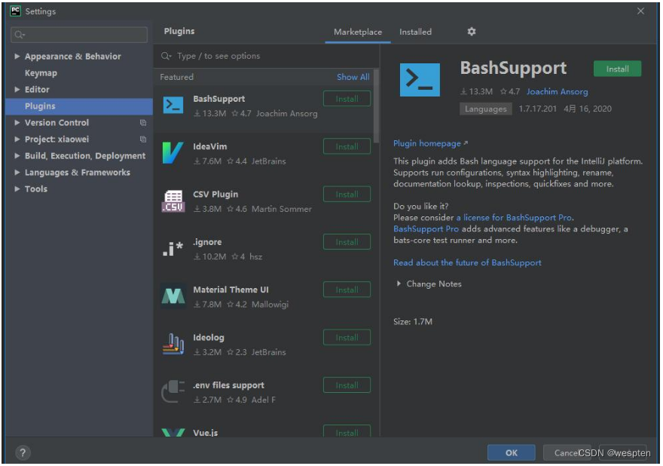
Task: Select Keymap in the settings tree
Action: pos(41,73)
